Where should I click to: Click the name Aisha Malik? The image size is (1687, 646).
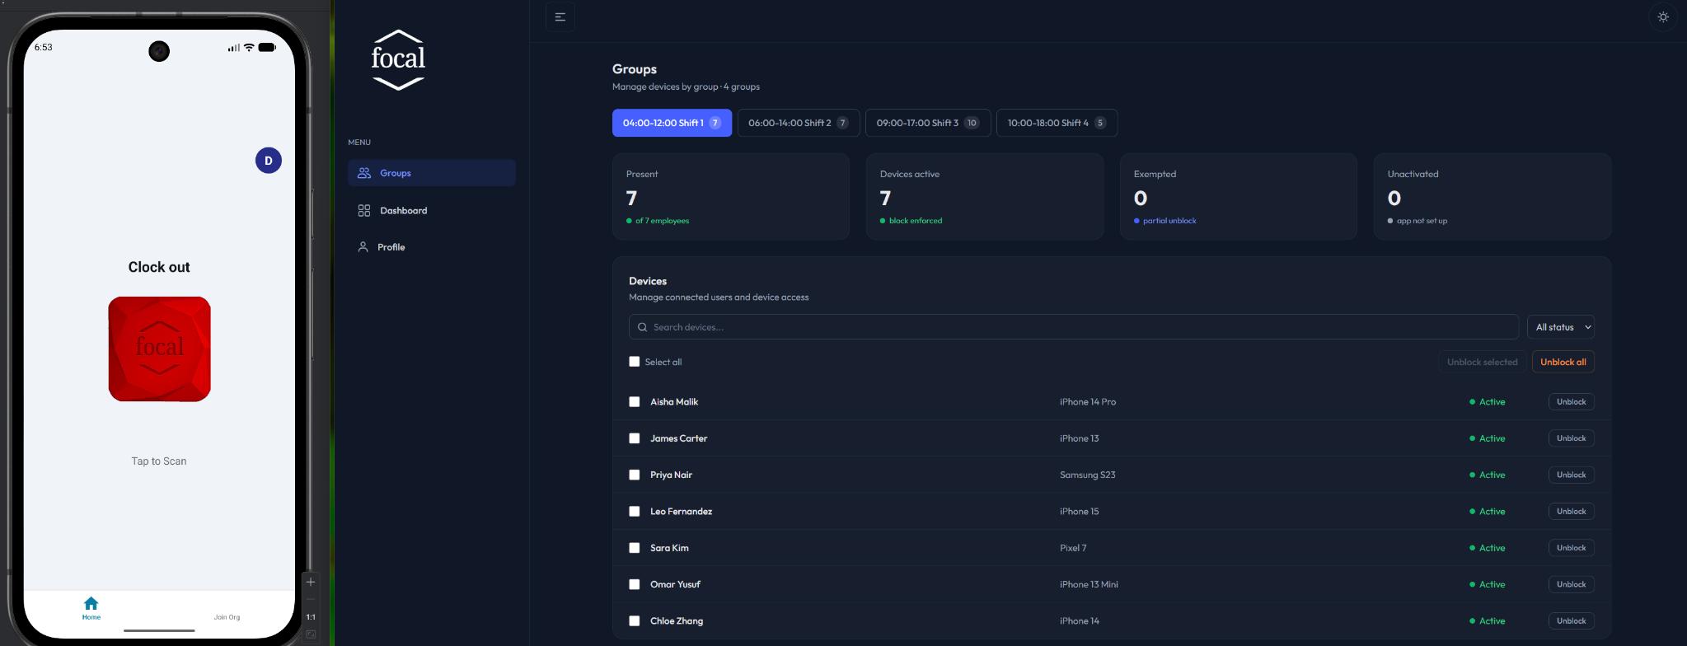(674, 402)
